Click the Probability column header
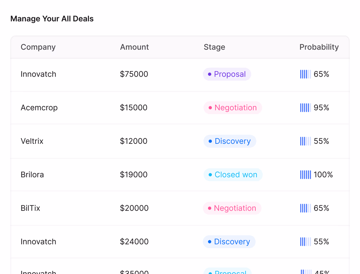360x274 pixels. (319, 47)
